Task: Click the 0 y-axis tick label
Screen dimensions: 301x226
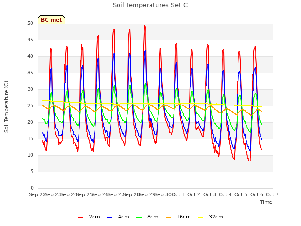Action: [x=32, y=188]
